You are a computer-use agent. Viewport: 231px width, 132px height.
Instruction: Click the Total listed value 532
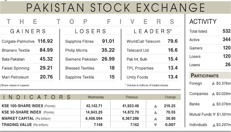(x=227, y=31)
